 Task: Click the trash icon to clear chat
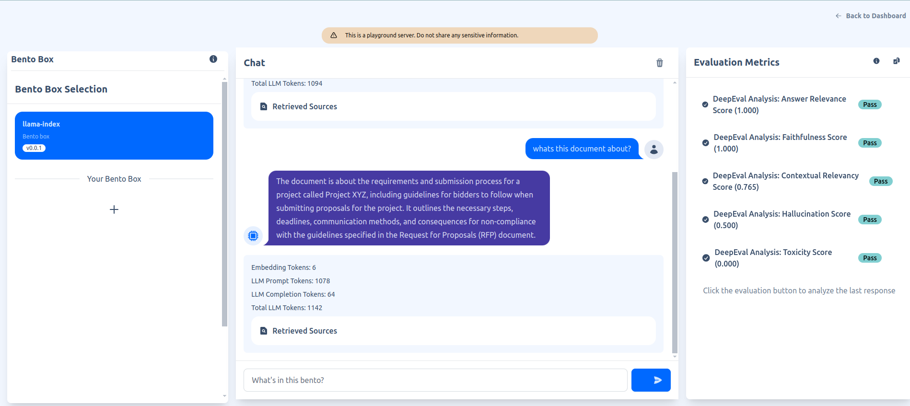[660, 63]
